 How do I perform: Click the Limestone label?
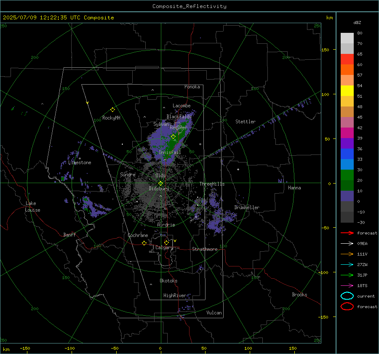tap(80, 162)
